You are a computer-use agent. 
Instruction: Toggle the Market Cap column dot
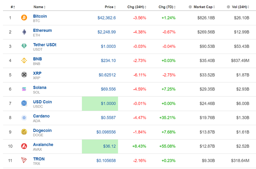[x=190, y=7]
